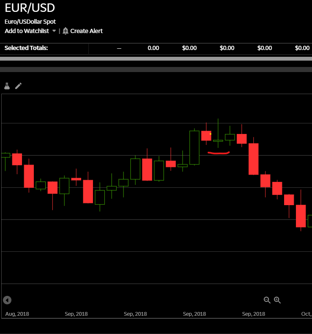The height and width of the screenshot is (334, 312).
Task: Click the tall green candle before peak
Action: pyautogui.click(x=194, y=148)
